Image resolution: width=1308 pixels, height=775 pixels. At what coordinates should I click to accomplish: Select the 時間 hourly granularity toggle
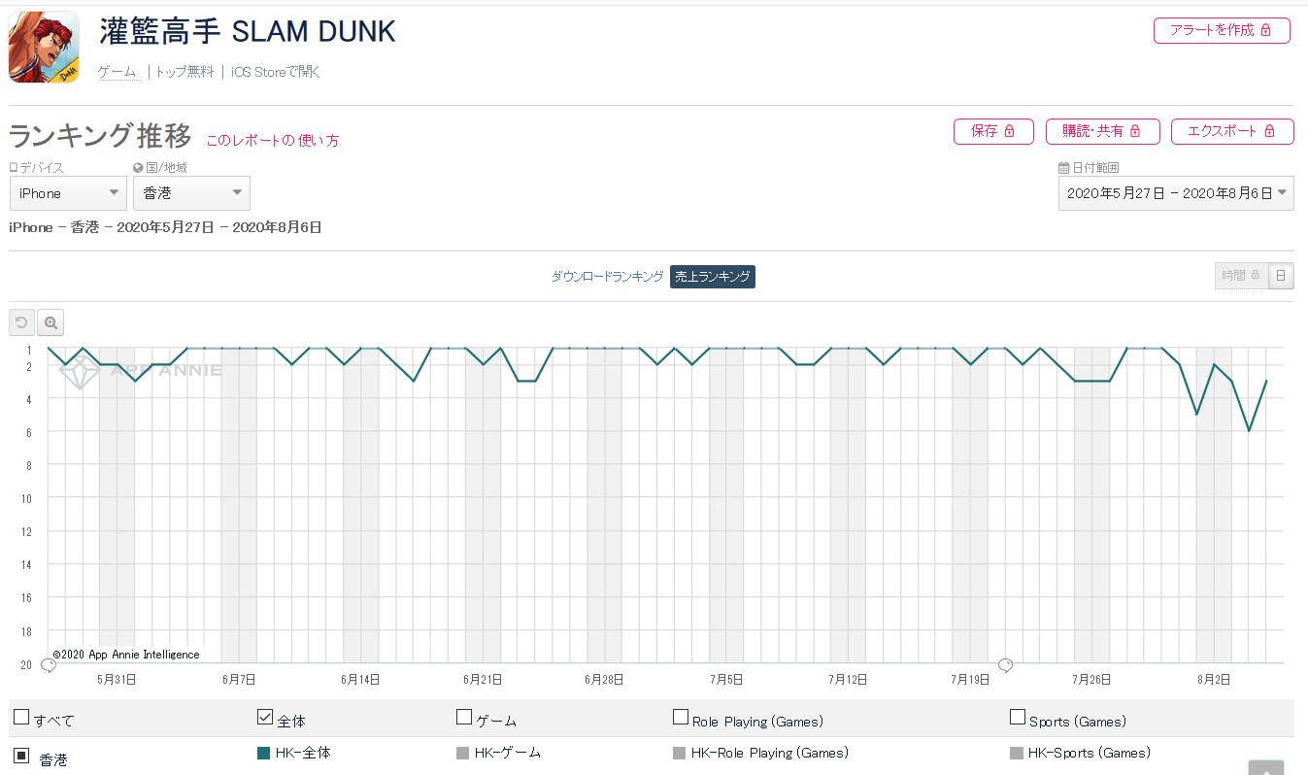pos(1241,276)
